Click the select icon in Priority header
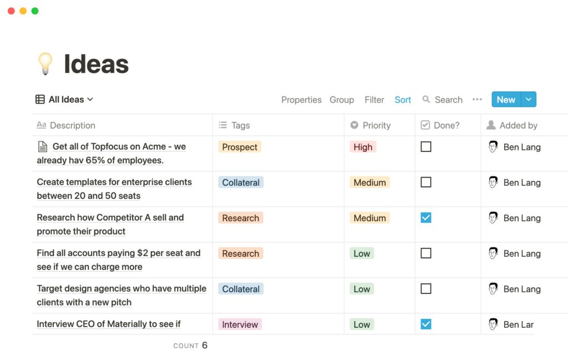 (x=354, y=125)
